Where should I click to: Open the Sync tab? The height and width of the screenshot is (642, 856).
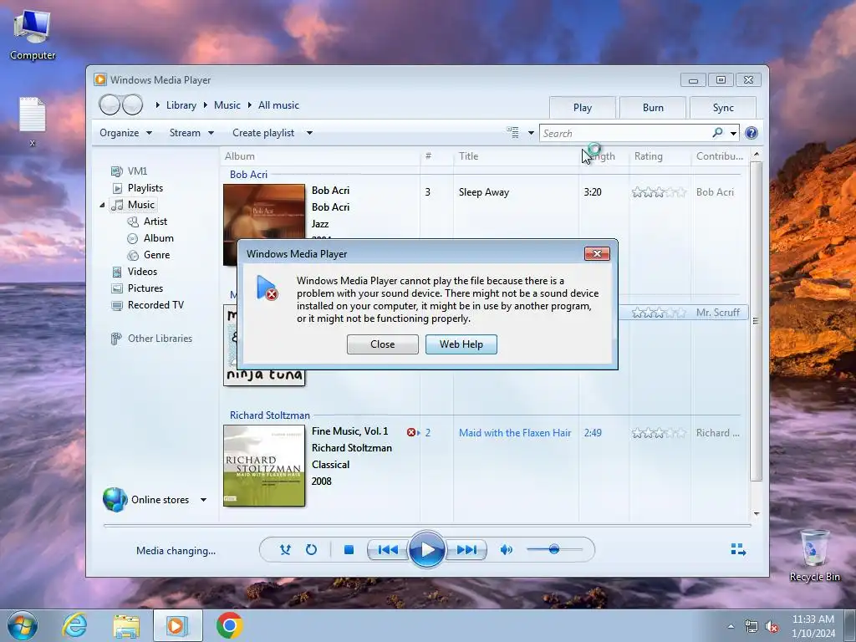coord(723,108)
